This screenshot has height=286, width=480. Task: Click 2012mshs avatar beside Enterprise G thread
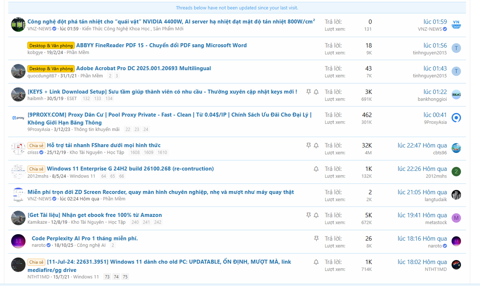coord(18,172)
